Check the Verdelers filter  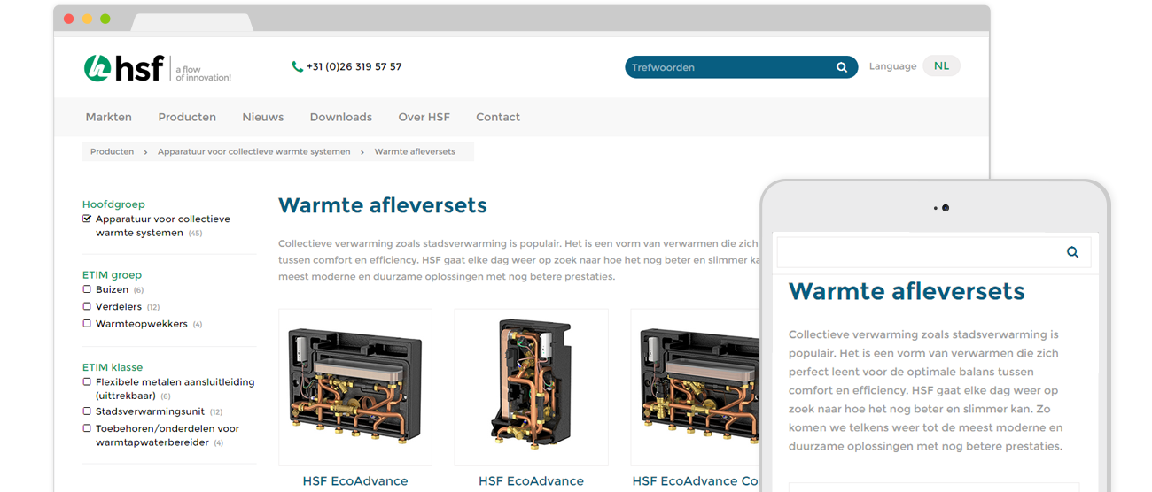tap(87, 306)
